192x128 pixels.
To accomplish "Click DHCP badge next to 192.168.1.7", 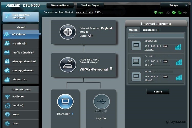I will point(165,77).
